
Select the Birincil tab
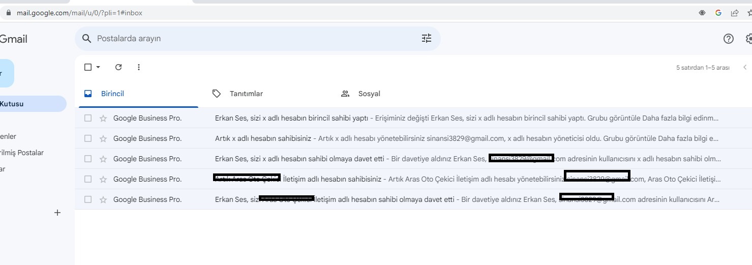[112, 94]
